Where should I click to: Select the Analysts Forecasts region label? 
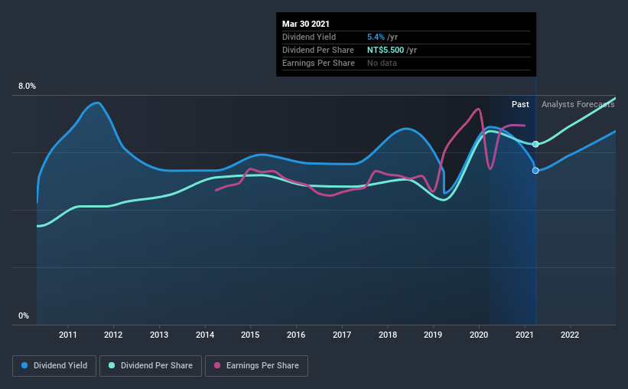click(578, 104)
